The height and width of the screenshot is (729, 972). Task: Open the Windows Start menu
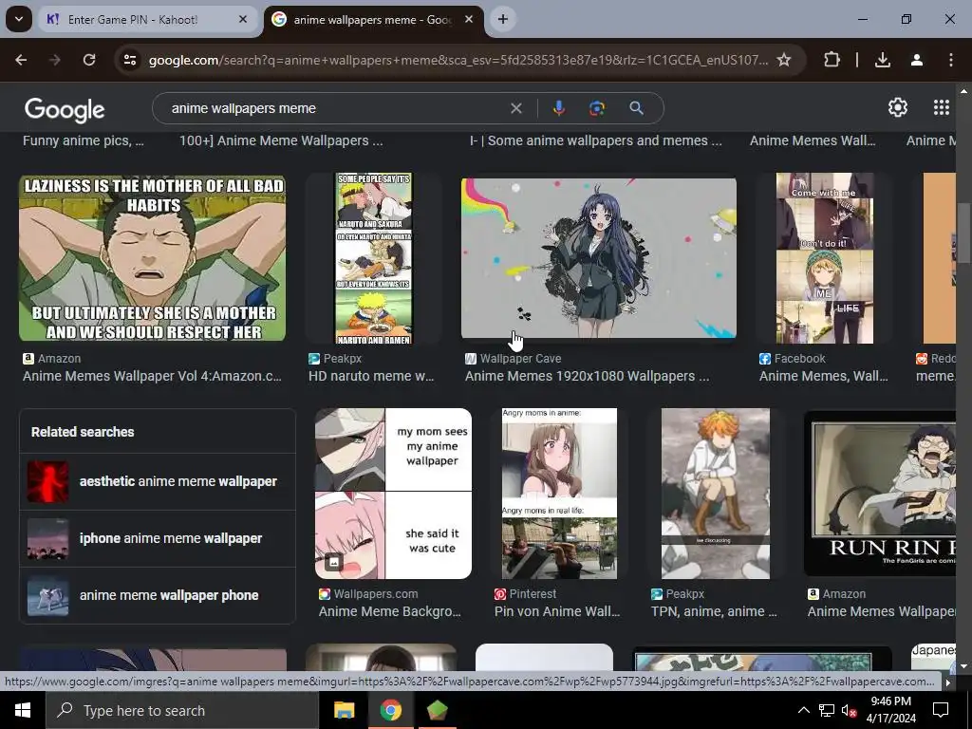[x=23, y=710]
